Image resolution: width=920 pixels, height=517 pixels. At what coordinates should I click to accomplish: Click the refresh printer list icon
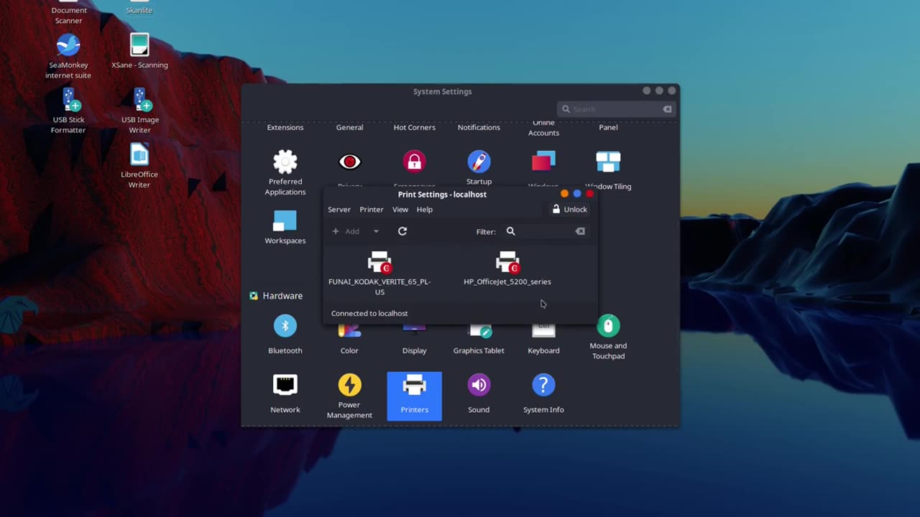[x=402, y=231]
